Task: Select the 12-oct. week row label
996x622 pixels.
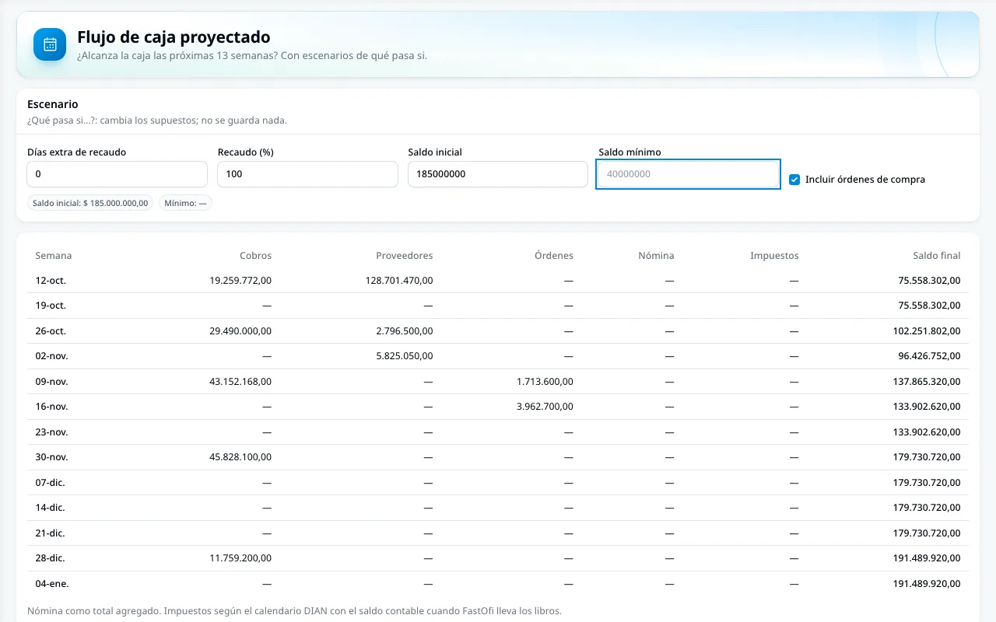Action: [x=51, y=281]
